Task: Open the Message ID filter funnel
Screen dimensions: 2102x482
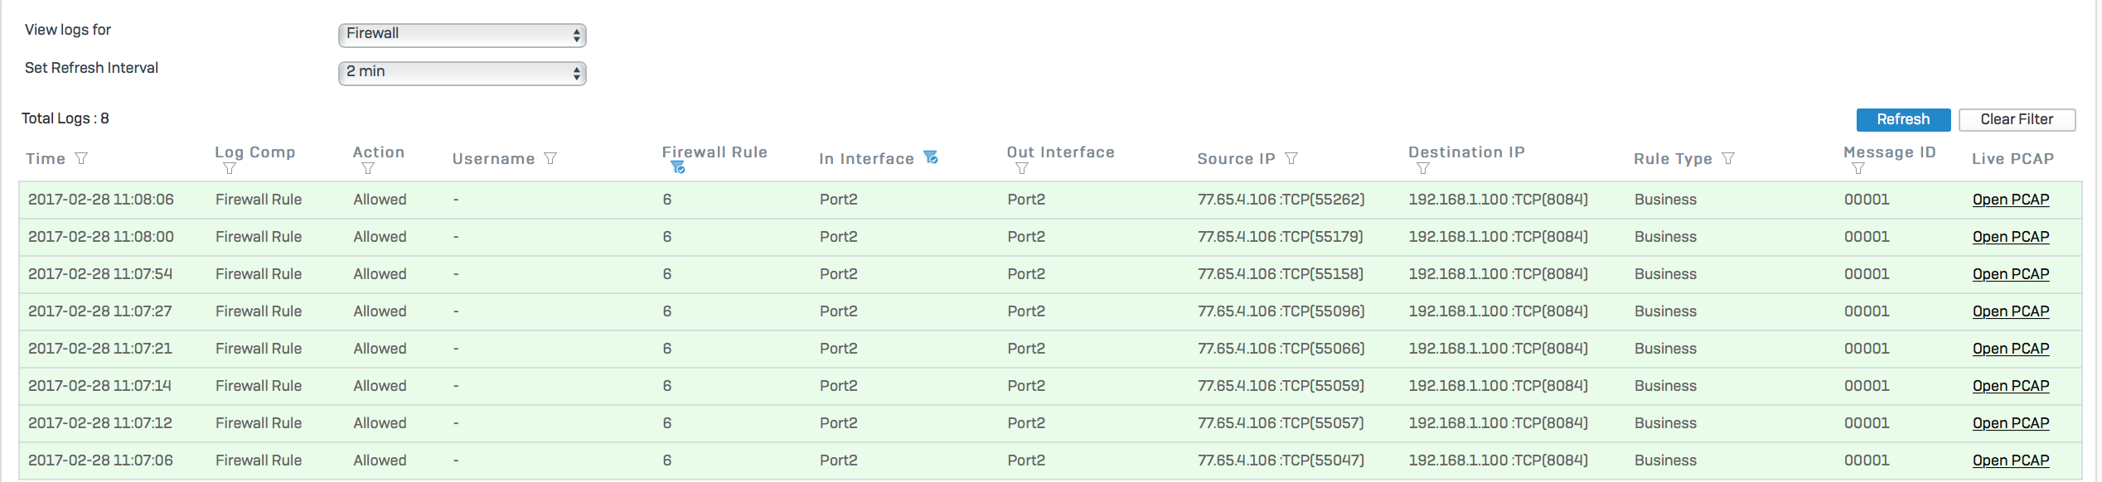Action: [x=1858, y=168]
